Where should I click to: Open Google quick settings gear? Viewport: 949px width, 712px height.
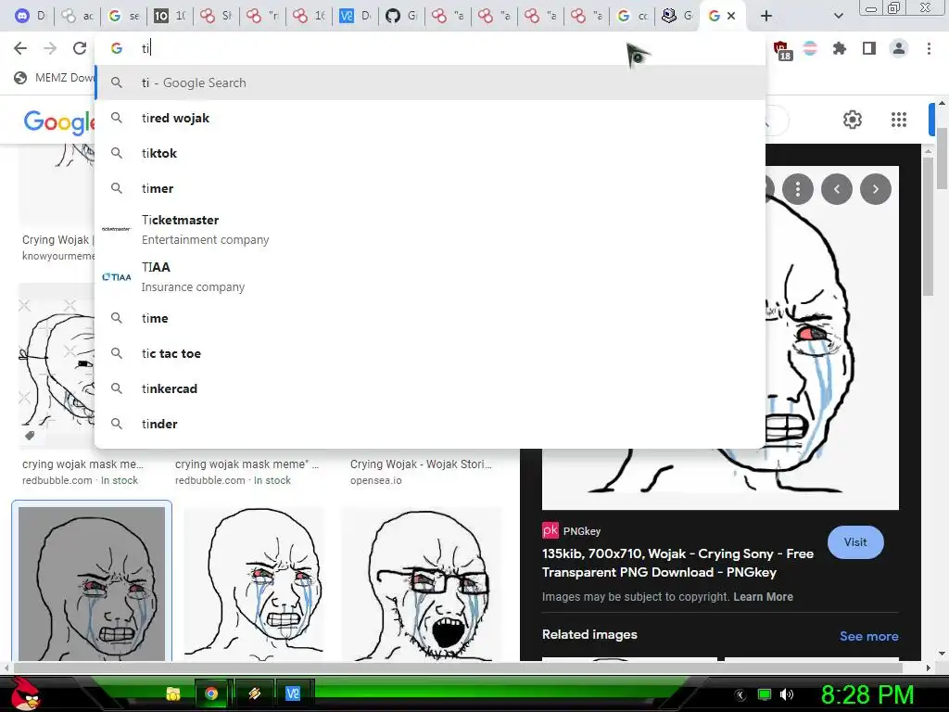(x=853, y=120)
